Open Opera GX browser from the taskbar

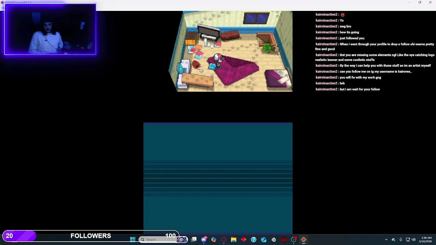coord(223,240)
